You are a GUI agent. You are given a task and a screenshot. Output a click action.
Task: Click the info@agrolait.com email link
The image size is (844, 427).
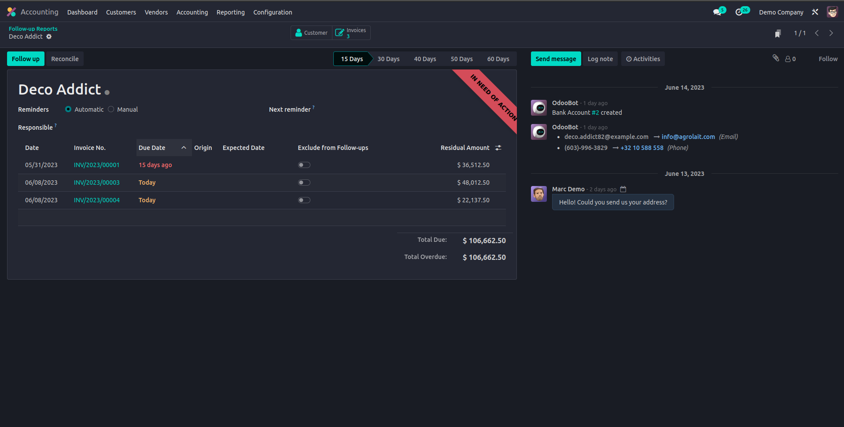click(x=688, y=137)
